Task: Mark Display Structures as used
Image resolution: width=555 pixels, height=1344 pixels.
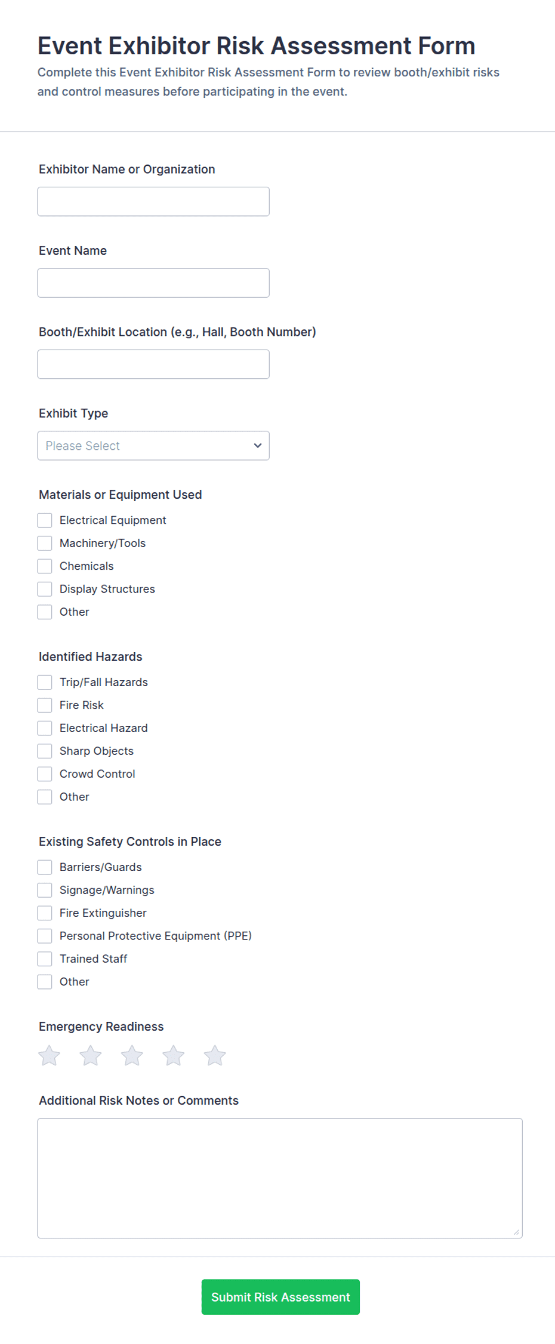Action: tap(45, 589)
